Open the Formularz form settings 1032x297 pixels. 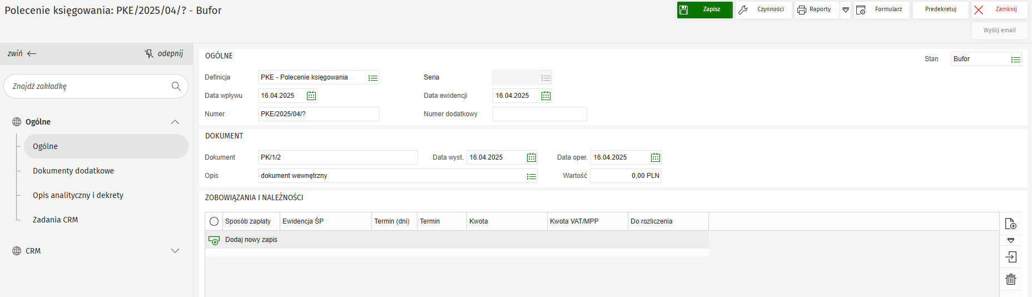[881, 10]
